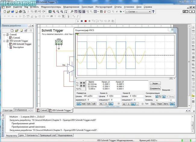Viewport: 196px width, 142px height.
Task: Move cursor T2 left with its arrow
Action: pyautogui.click(x=81, y=86)
